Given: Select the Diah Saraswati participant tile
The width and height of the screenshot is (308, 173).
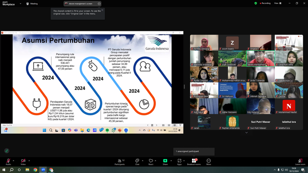Looking at the screenshot, I should [x=232, y=59].
